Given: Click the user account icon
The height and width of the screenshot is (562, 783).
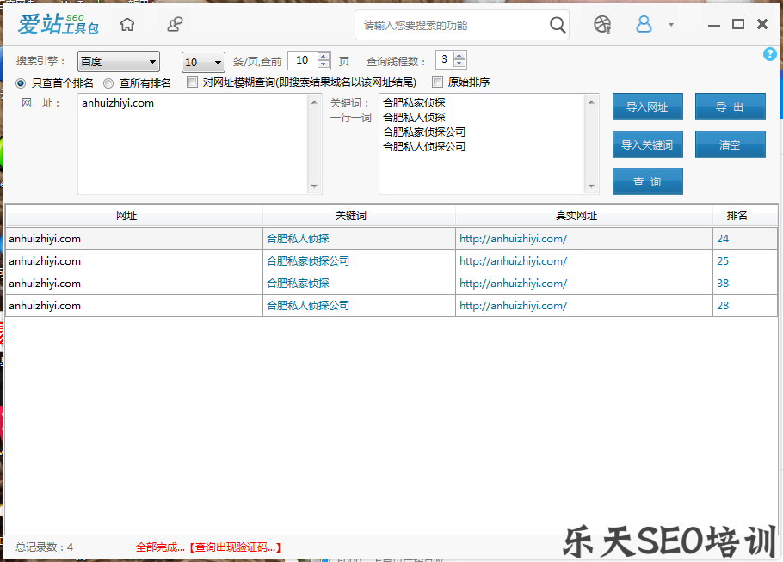Looking at the screenshot, I should pos(644,25).
